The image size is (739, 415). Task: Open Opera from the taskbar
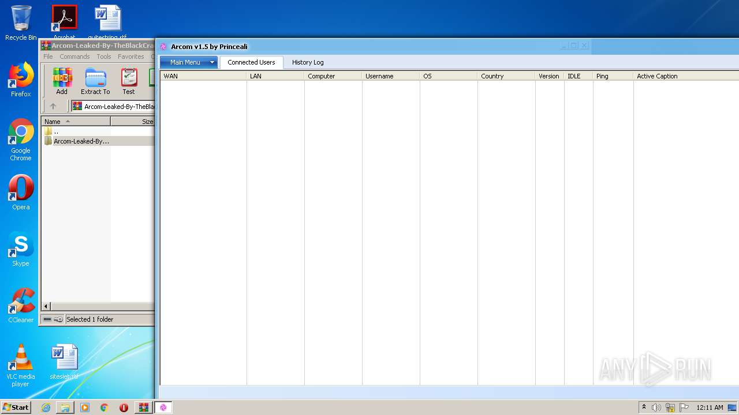click(124, 408)
